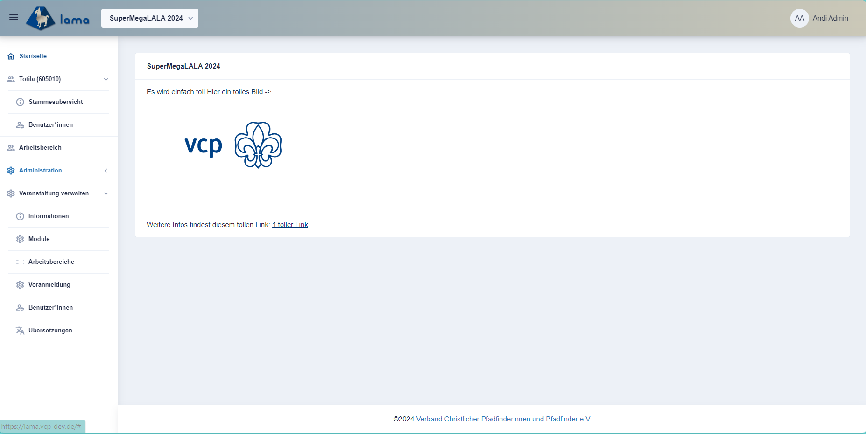This screenshot has height=434, width=866.
Task: Open the SuperMegaLALA 2024 event dropdown
Action: click(x=150, y=18)
